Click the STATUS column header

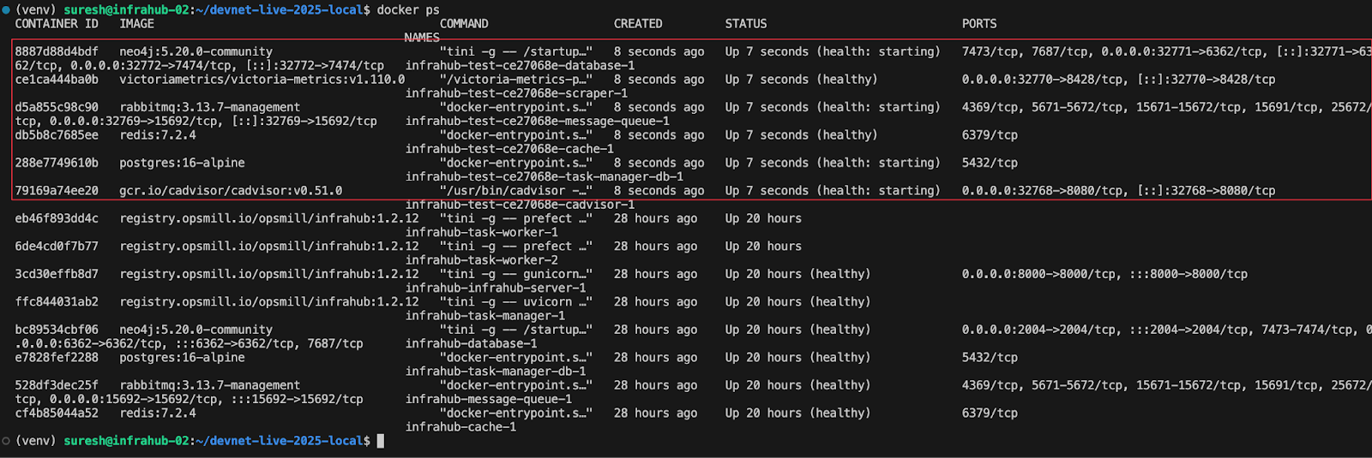[x=746, y=24]
